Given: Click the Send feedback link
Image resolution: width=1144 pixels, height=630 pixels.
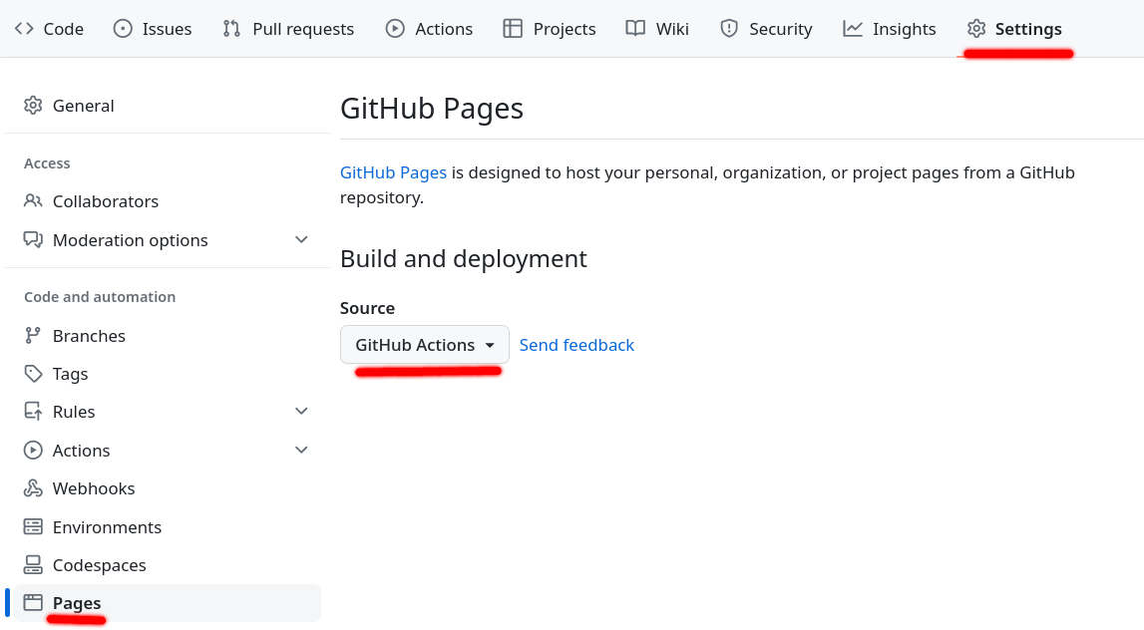Looking at the screenshot, I should [576, 344].
